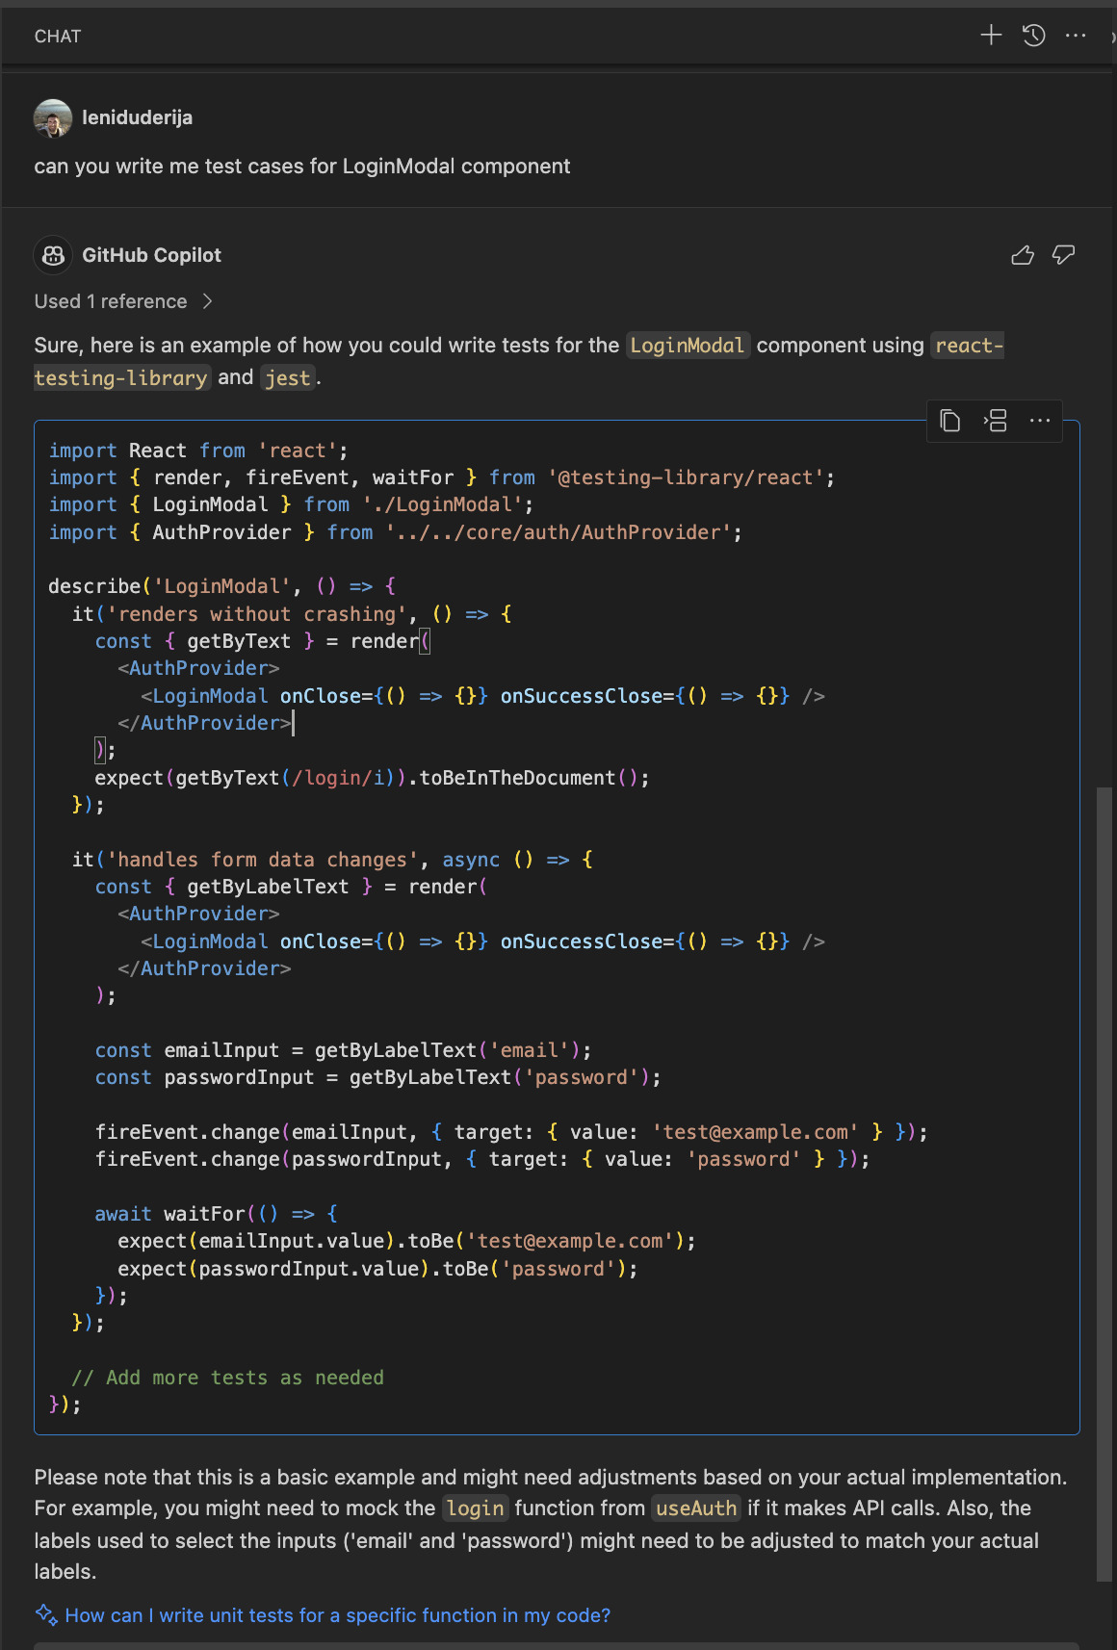Mark Copilot response as unhelpful thumbs down
The image size is (1117, 1650).
[1063, 255]
